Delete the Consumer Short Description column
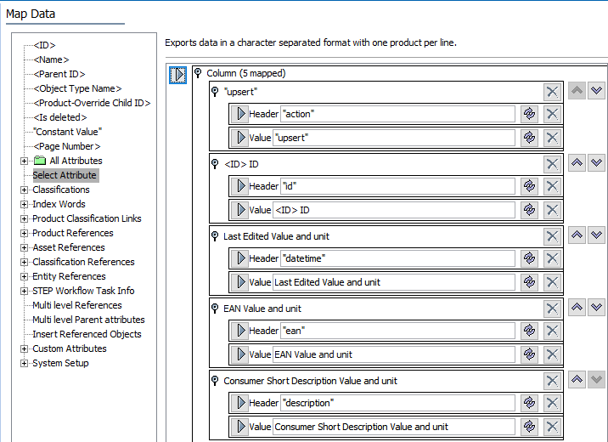This screenshot has width=608, height=442. [x=552, y=381]
